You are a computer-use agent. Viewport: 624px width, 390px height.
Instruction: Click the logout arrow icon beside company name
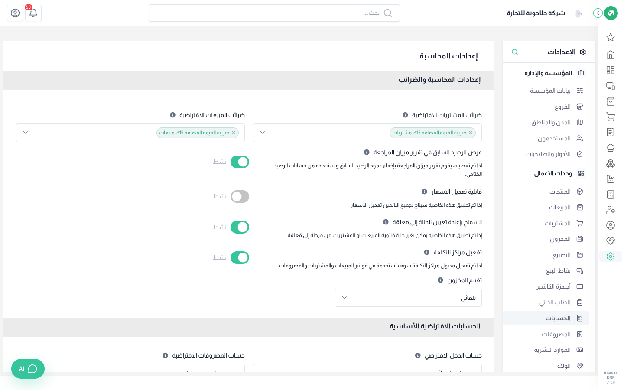(579, 13)
